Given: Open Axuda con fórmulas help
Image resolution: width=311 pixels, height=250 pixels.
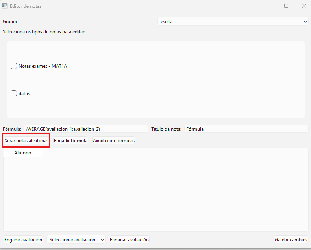Looking at the screenshot, I should tap(113, 141).
